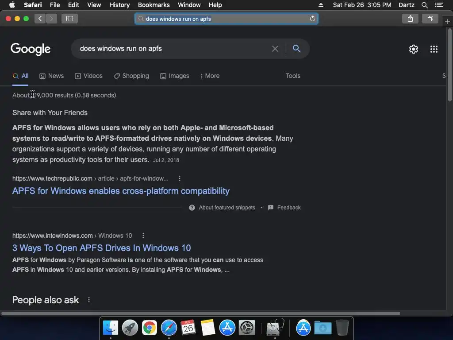Switch to the News results tab
The height and width of the screenshot is (340, 453).
click(x=52, y=76)
